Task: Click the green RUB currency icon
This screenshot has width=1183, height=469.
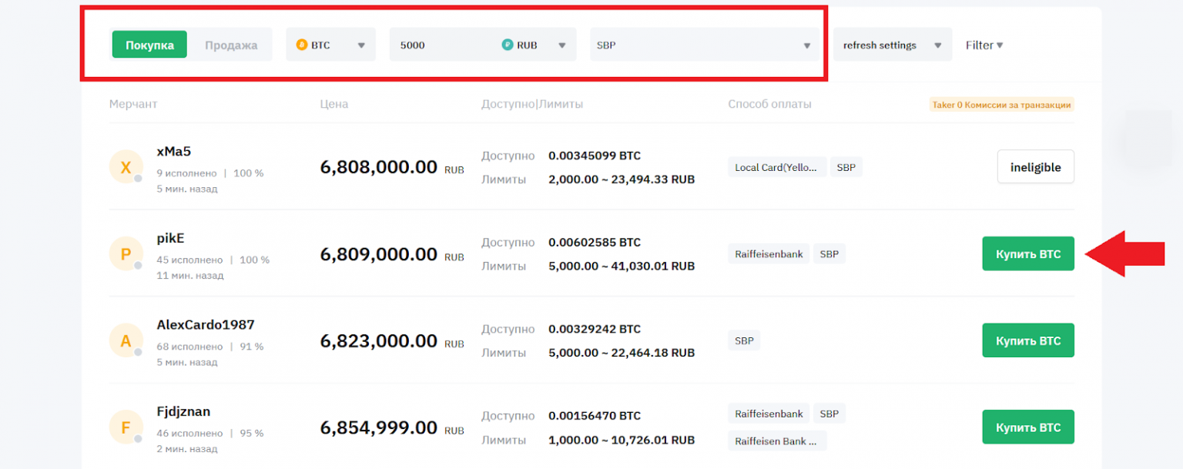Action: [x=507, y=45]
